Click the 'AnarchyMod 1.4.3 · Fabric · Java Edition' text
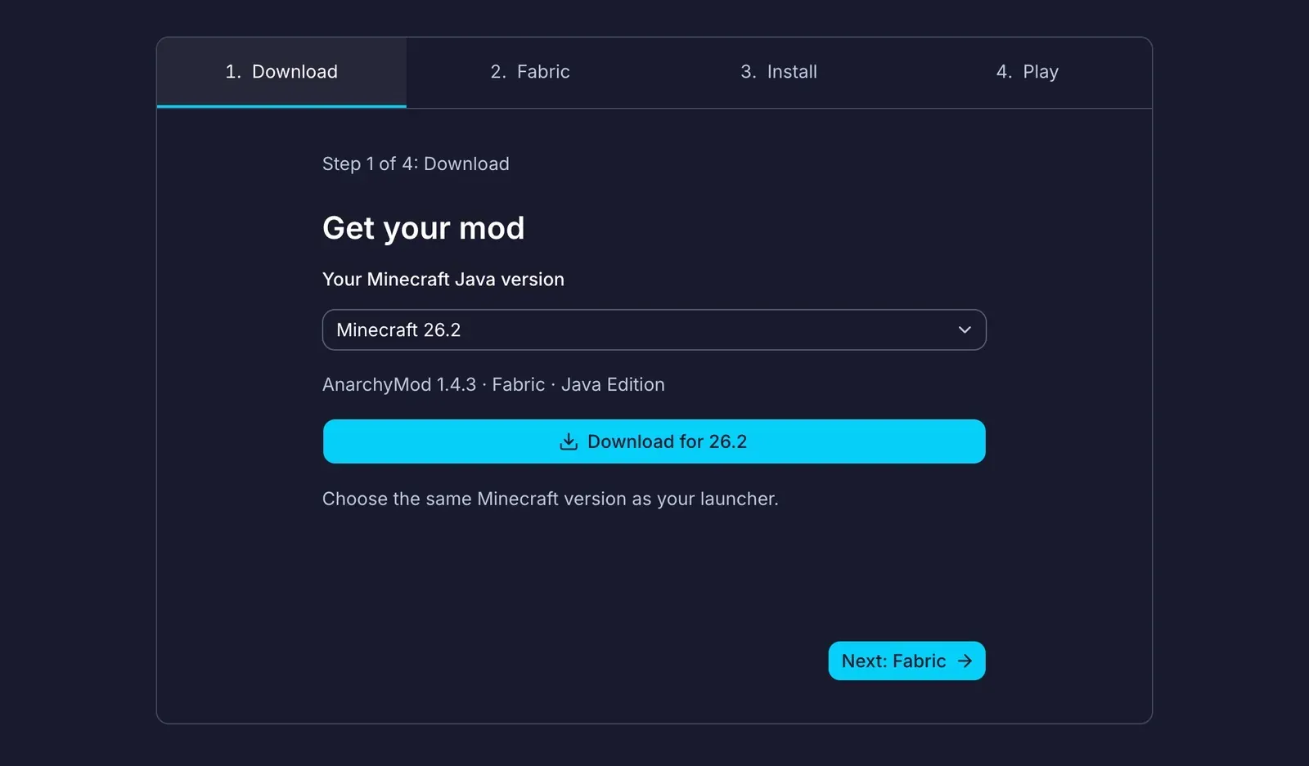This screenshot has height=766, width=1309. tap(493, 384)
